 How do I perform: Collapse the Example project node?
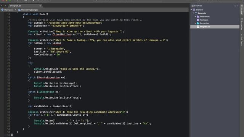pyautogui.click(x=193, y=13)
